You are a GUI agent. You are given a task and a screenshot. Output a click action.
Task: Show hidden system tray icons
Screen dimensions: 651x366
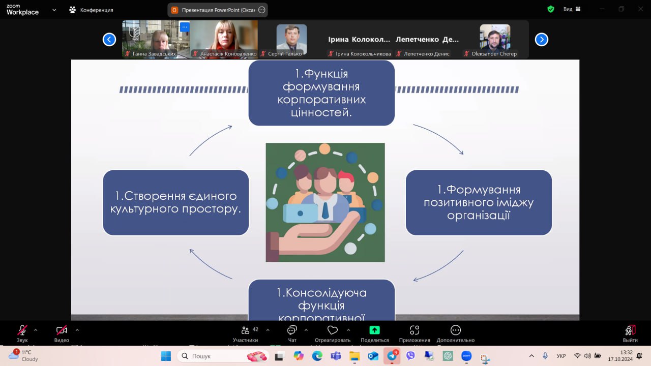click(x=532, y=356)
